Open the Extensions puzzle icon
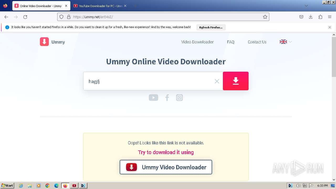 tap(320, 17)
